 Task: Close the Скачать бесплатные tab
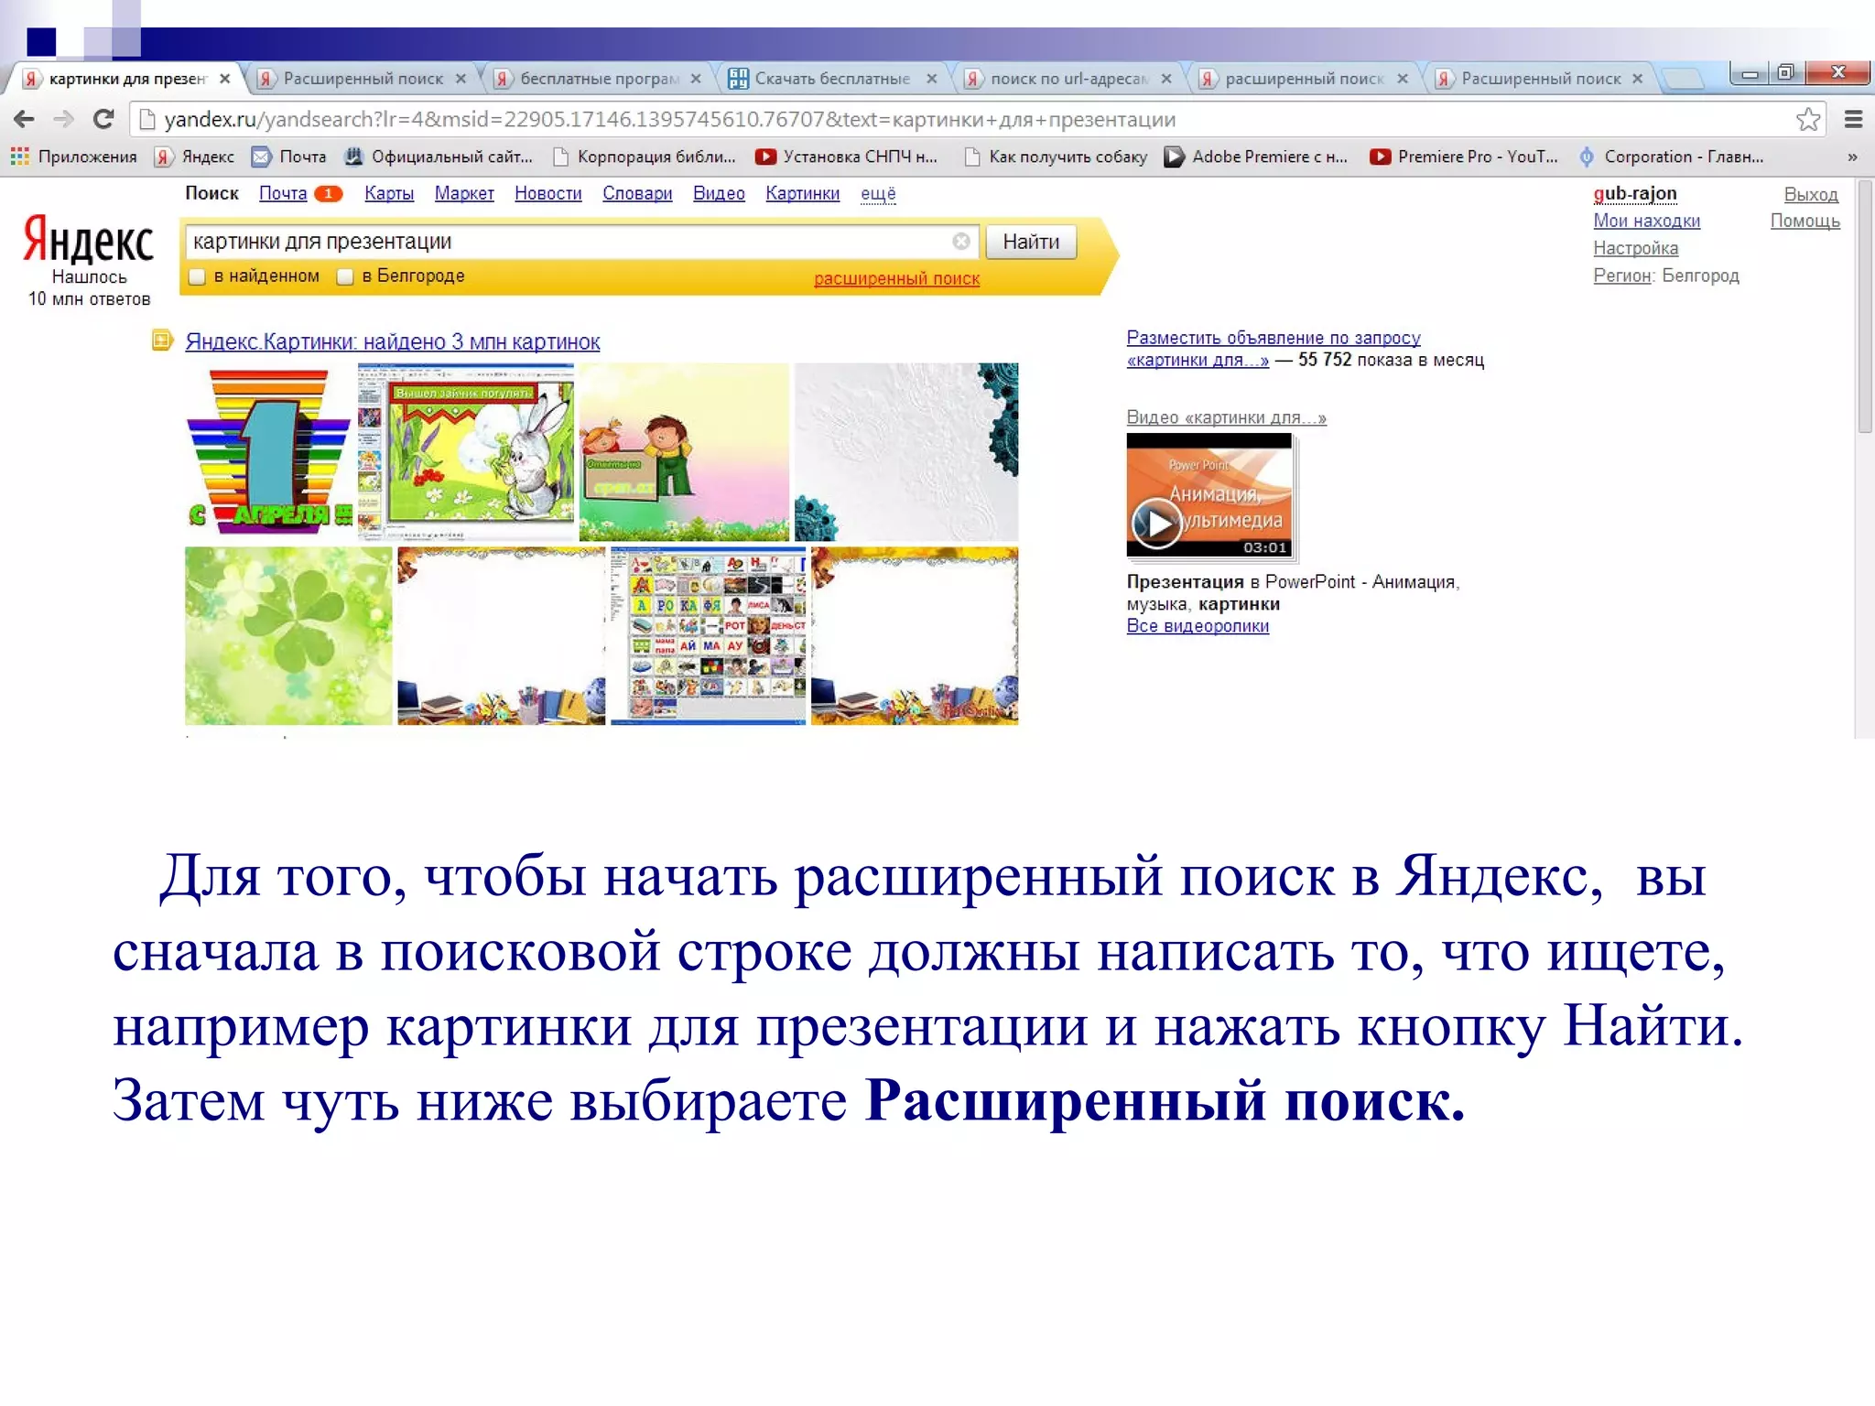tap(931, 79)
